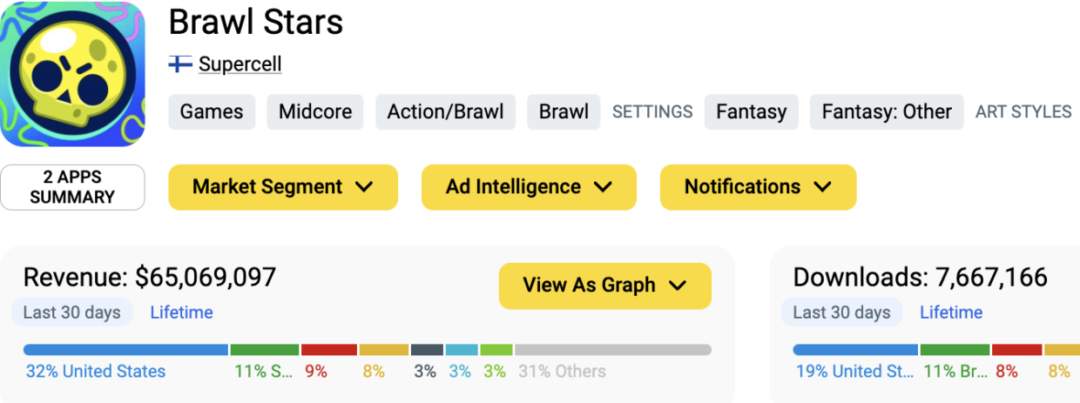Select downloads Last 30 days tab
Viewport: 1080px width, 403px height.
(841, 312)
